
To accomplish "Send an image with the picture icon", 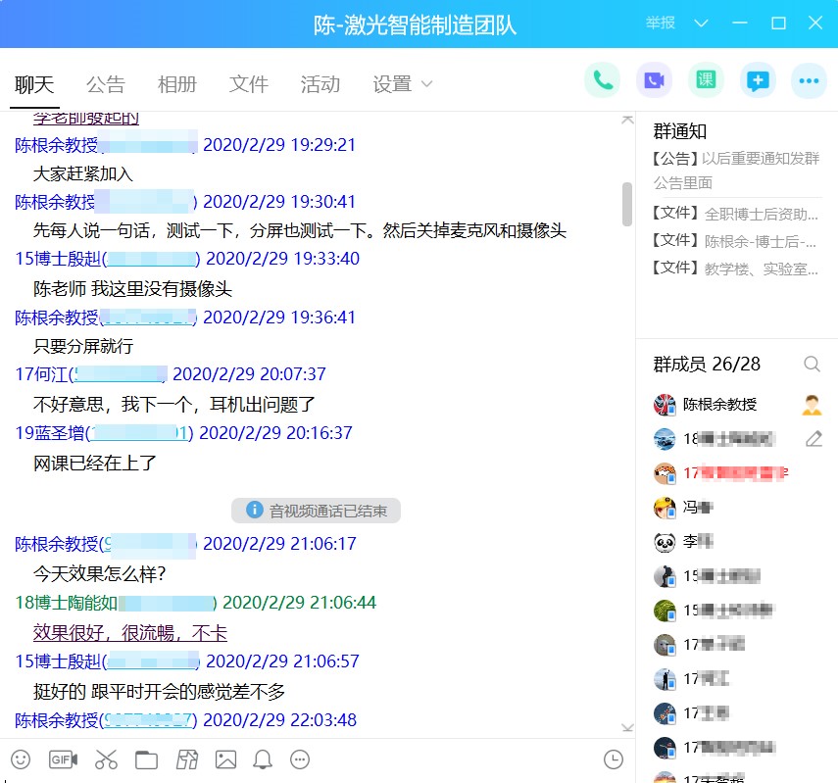I will (x=226, y=759).
